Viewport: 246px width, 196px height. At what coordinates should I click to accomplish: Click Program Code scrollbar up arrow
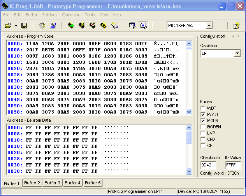click(x=189, y=44)
